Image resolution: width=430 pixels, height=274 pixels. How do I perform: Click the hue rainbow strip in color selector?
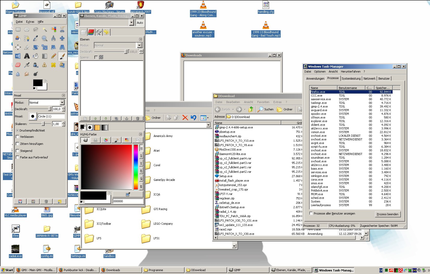pyautogui.click(x=136, y=167)
